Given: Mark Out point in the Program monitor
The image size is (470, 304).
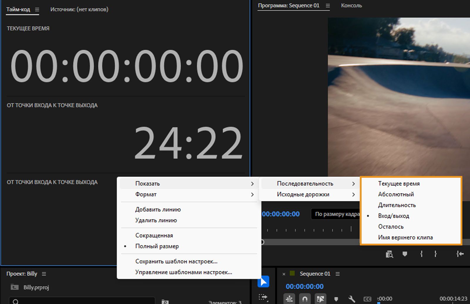Looking at the screenshot, I should (x=435, y=254).
